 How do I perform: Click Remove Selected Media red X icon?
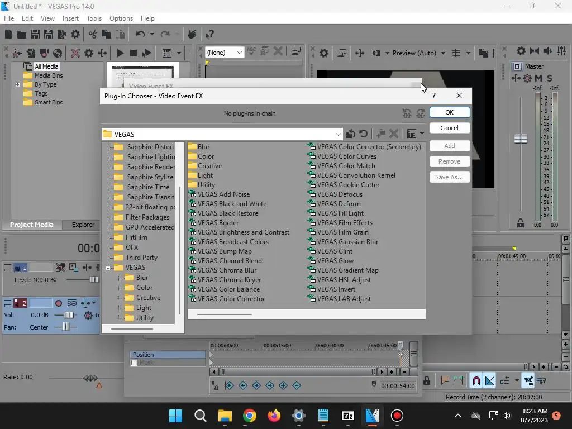[x=75, y=53]
